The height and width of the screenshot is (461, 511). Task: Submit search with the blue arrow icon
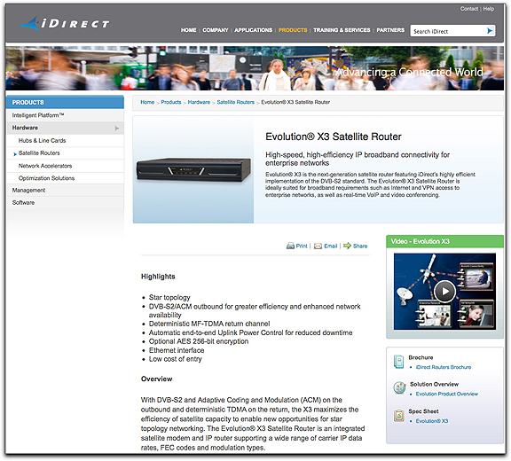(x=490, y=31)
